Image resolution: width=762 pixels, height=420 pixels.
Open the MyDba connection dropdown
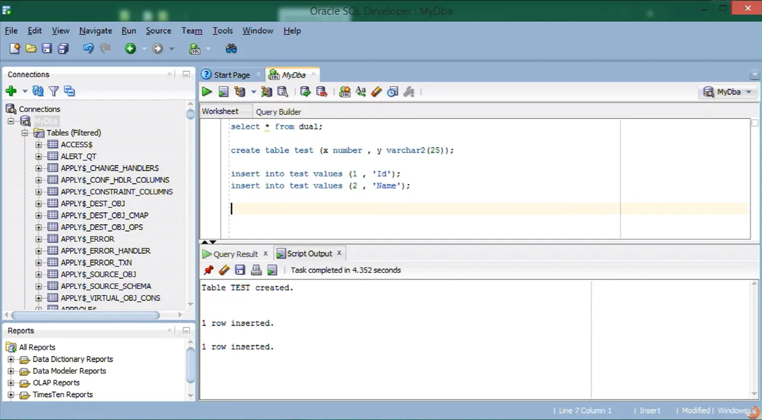[x=728, y=92]
